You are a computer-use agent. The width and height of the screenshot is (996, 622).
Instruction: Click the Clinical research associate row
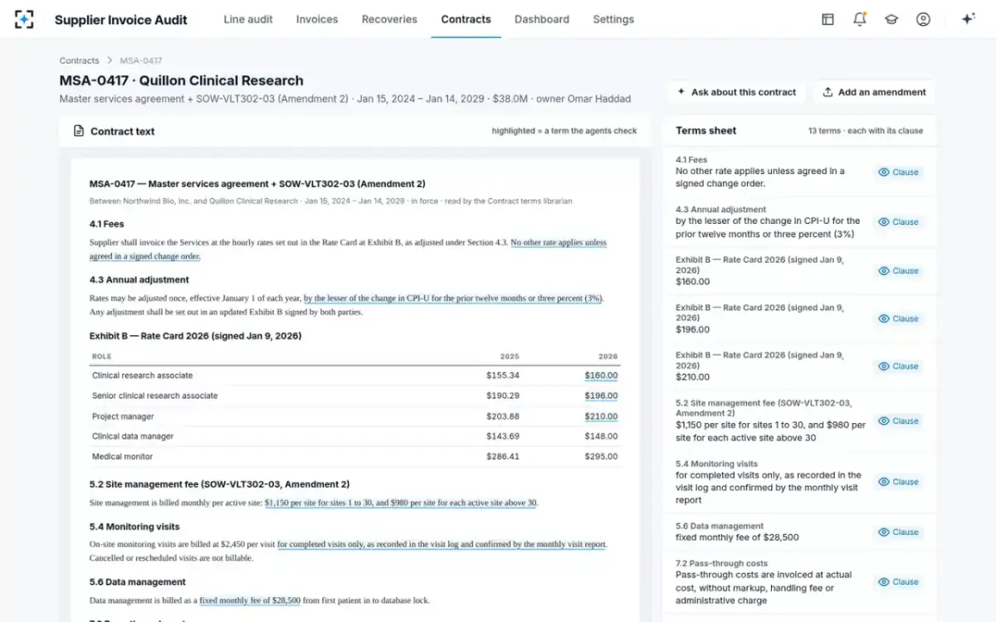[355, 376]
